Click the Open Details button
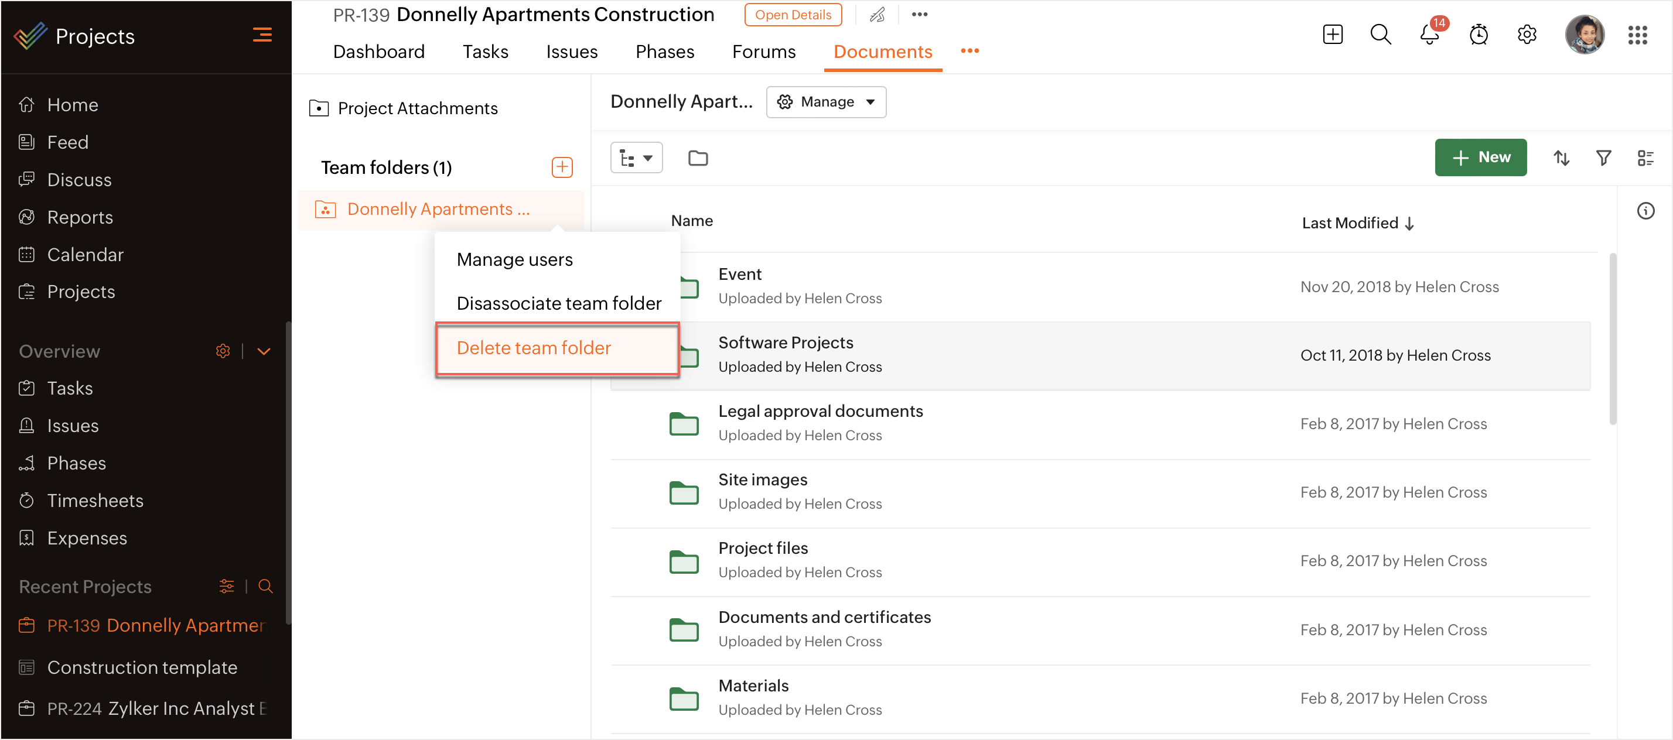This screenshot has height=740, width=1673. (793, 14)
